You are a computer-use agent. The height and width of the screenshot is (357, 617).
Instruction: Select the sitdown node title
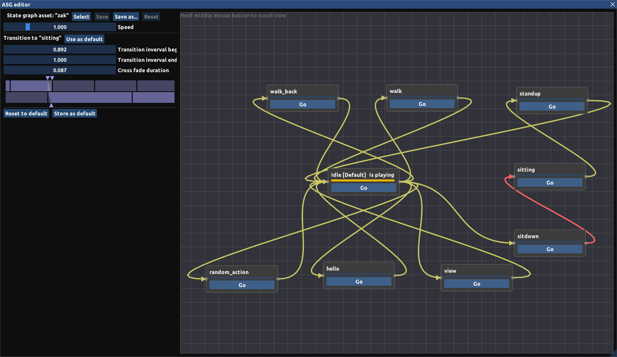[x=528, y=236]
